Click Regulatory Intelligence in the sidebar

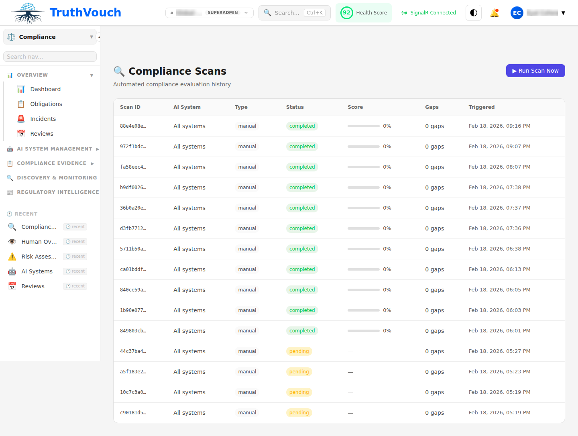point(58,192)
